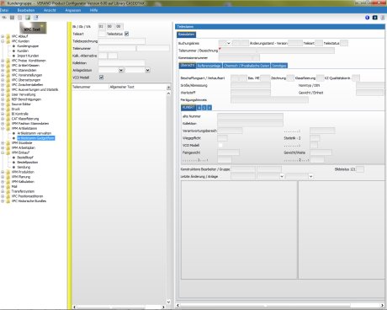The width and height of the screenshot is (387, 310).
Task: Expand the XPC Preise Konditionen node
Action: pos(3,61)
